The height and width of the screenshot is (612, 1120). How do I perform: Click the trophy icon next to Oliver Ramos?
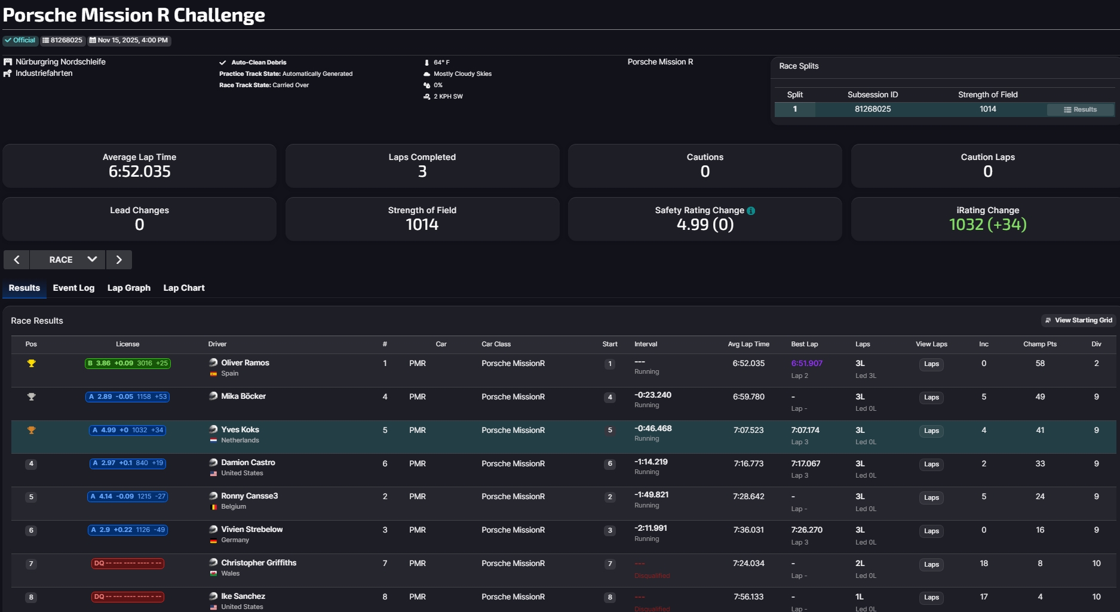[x=31, y=363]
